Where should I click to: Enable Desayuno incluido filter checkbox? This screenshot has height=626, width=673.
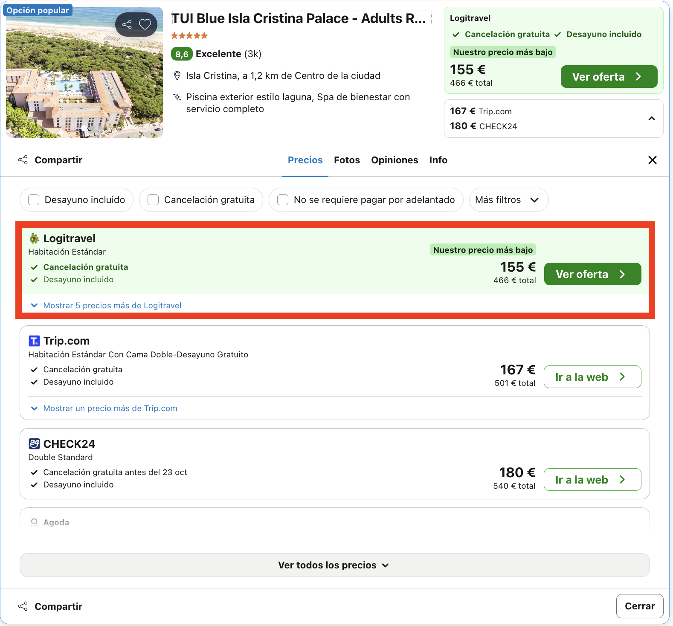click(x=34, y=200)
